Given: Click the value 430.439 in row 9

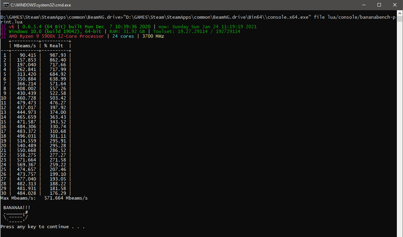Looking at the screenshot, I should [27, 93].
